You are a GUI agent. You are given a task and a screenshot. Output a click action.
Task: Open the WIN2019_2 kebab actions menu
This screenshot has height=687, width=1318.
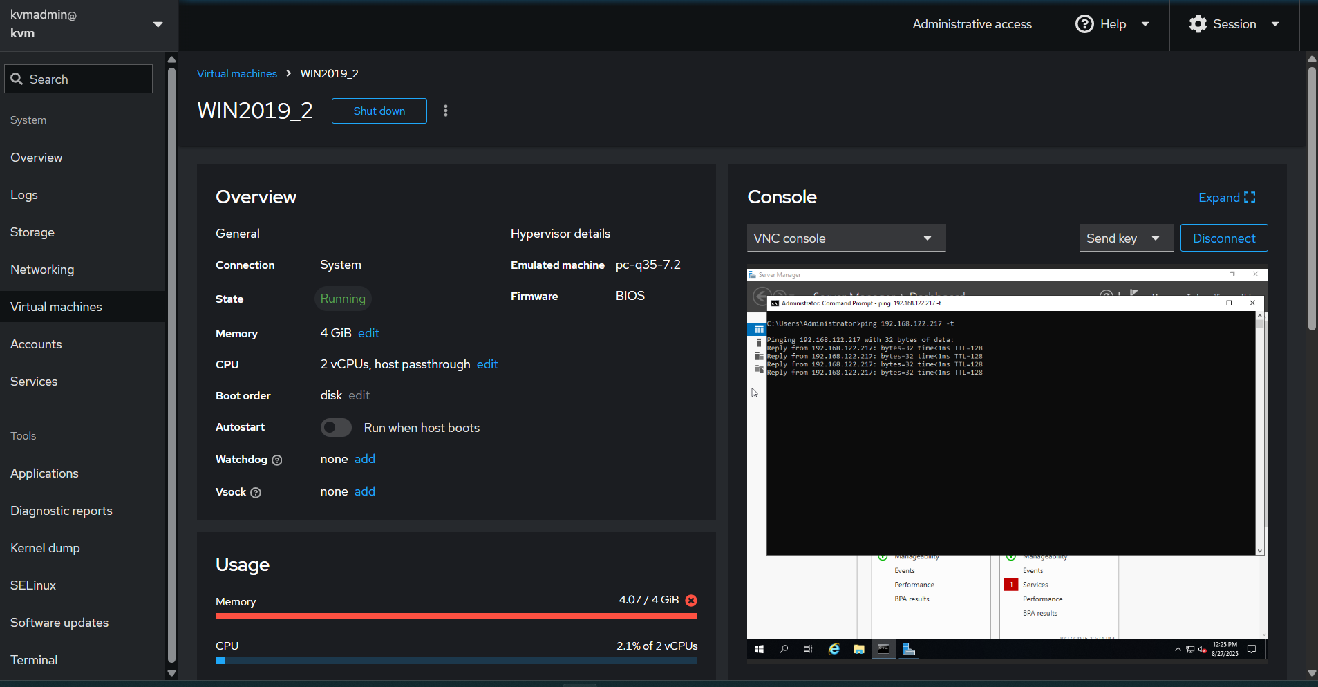tap(446, 111)
